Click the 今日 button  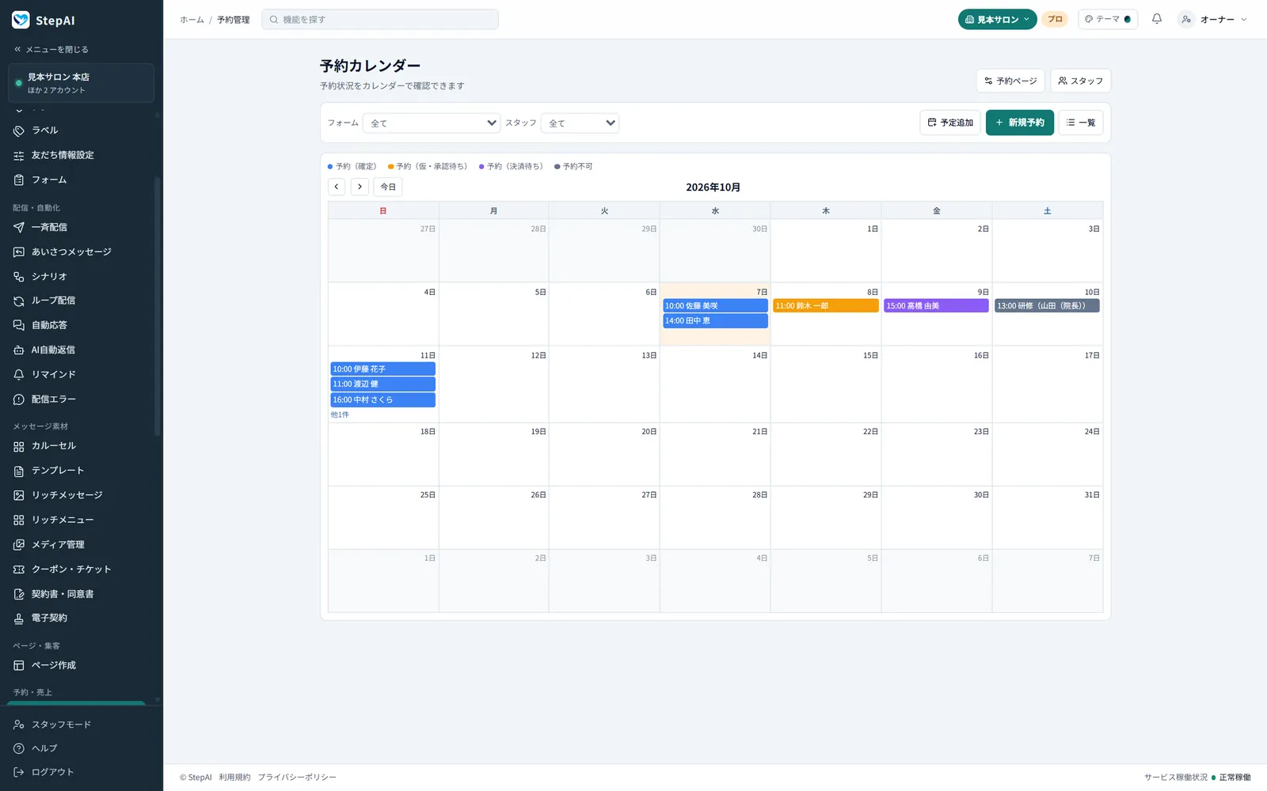point(388,187)
